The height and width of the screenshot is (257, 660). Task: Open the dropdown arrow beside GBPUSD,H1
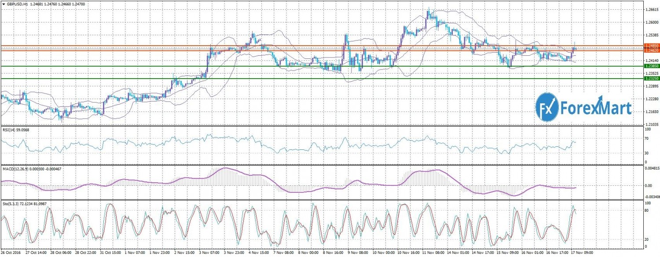click(x=4, y=4)
